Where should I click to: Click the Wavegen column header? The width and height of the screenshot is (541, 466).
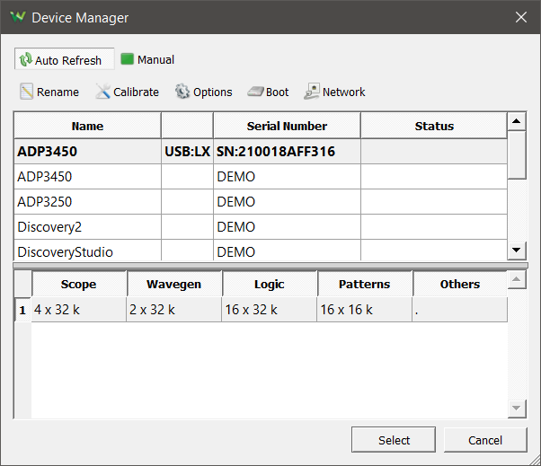pyautogui.click(x=174, y=284)
